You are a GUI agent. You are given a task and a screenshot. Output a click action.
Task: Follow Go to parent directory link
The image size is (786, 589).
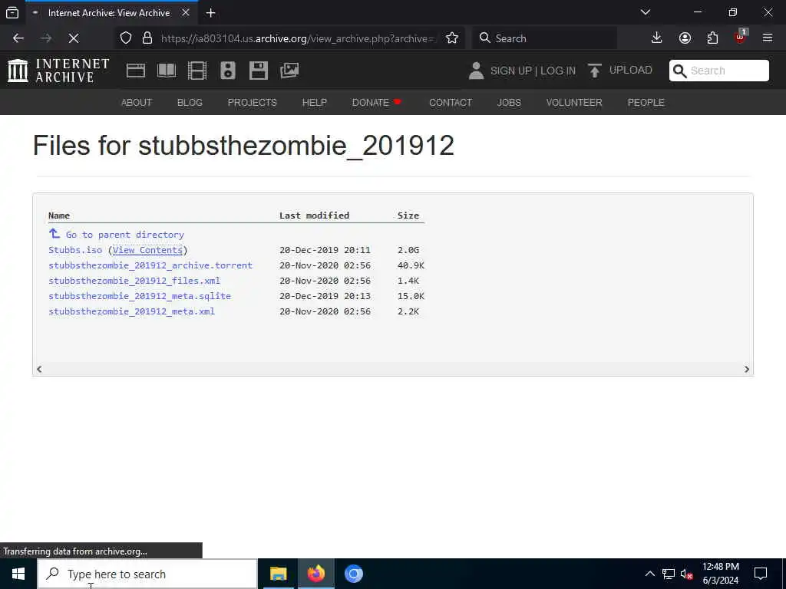(125, 235)
